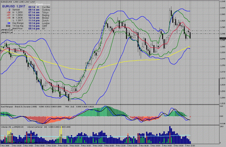
Task: Click the Alert Price label
Action: click(17, 28)
